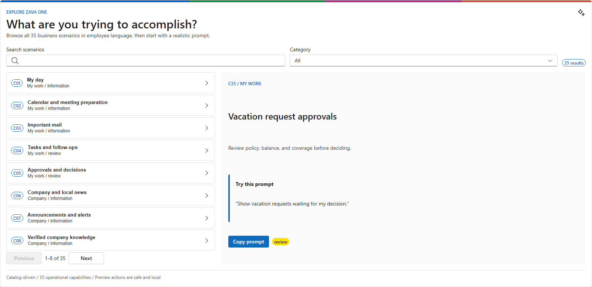Select the Important mail scenario
Viewport: 592px width, 287px height.
[x=111, y=128]
